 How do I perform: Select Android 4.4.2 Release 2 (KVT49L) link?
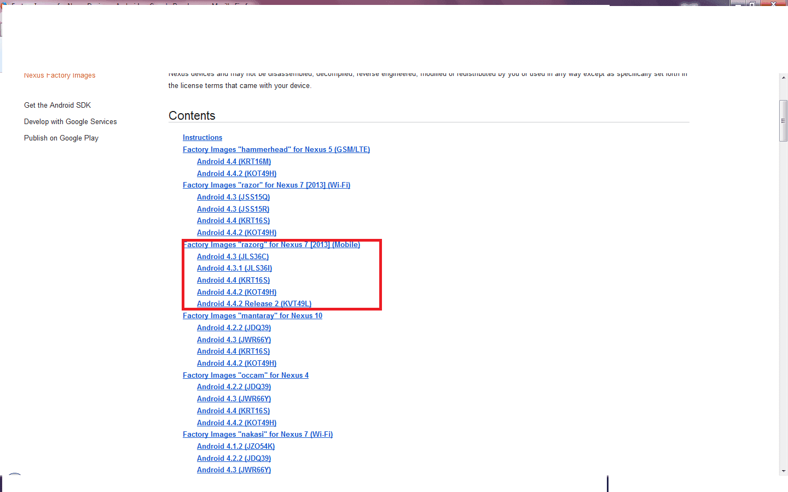(254, 303)
